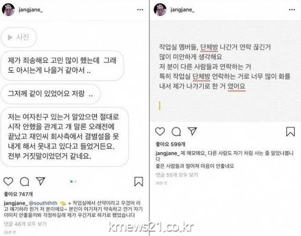Open comments on the left post
Image resolution: width=301 pixels, height=236 pixels.
(25, 182)
